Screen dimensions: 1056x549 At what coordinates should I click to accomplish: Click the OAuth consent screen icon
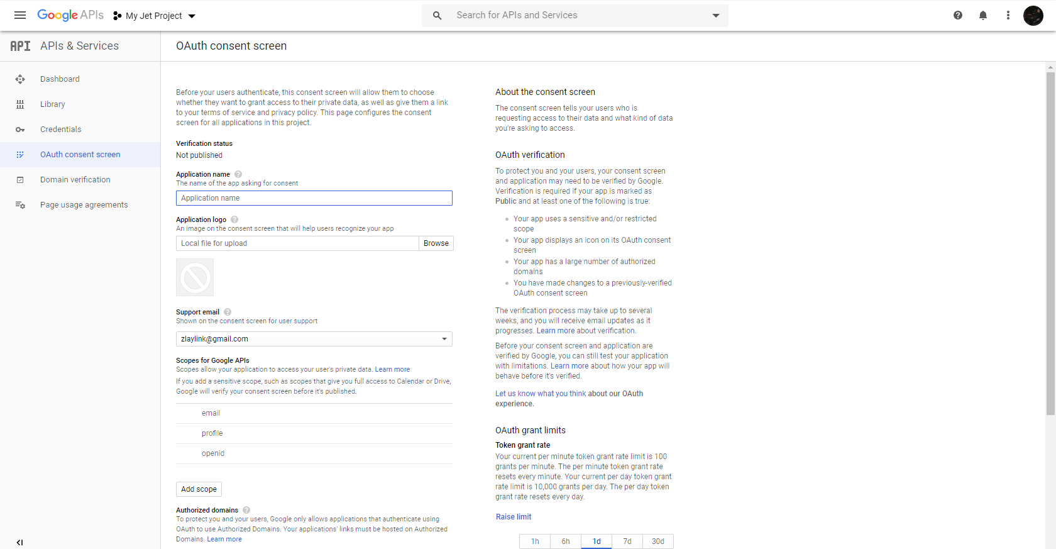coord(20,155)
